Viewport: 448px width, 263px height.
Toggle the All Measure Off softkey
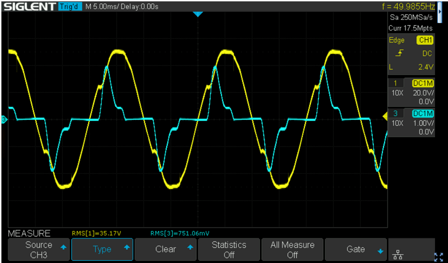pyautogui.click(x=292, y=250)
